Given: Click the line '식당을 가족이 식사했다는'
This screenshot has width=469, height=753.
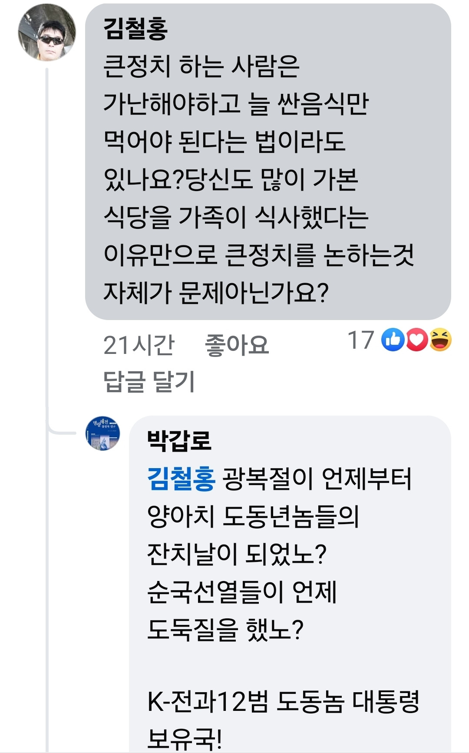Looking at the screenshot, I should click(236, 217).
